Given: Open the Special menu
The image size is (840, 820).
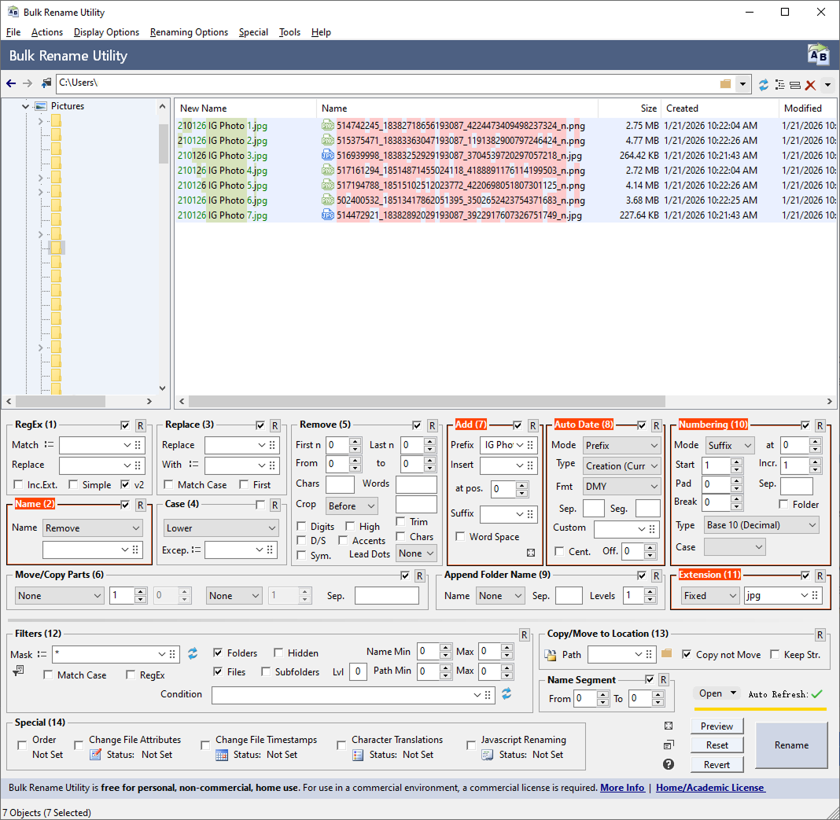Looking at the screenshot, I should coord(253,32).
